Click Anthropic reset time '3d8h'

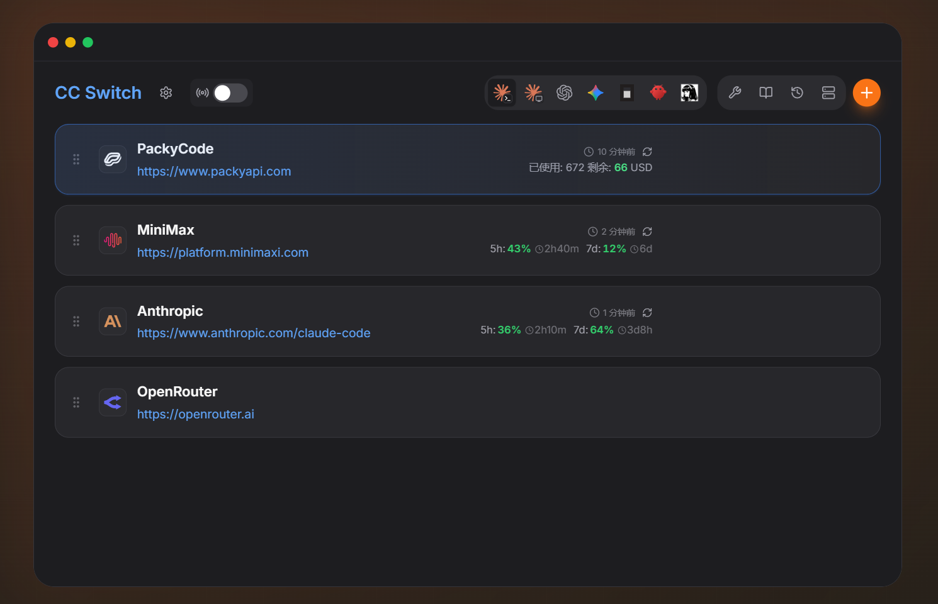640,330
